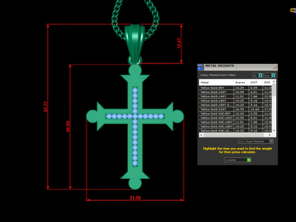This screenshot has height=222, width=296.
Task: Click the Metal Weights scale icon
Action: (200, 67)
